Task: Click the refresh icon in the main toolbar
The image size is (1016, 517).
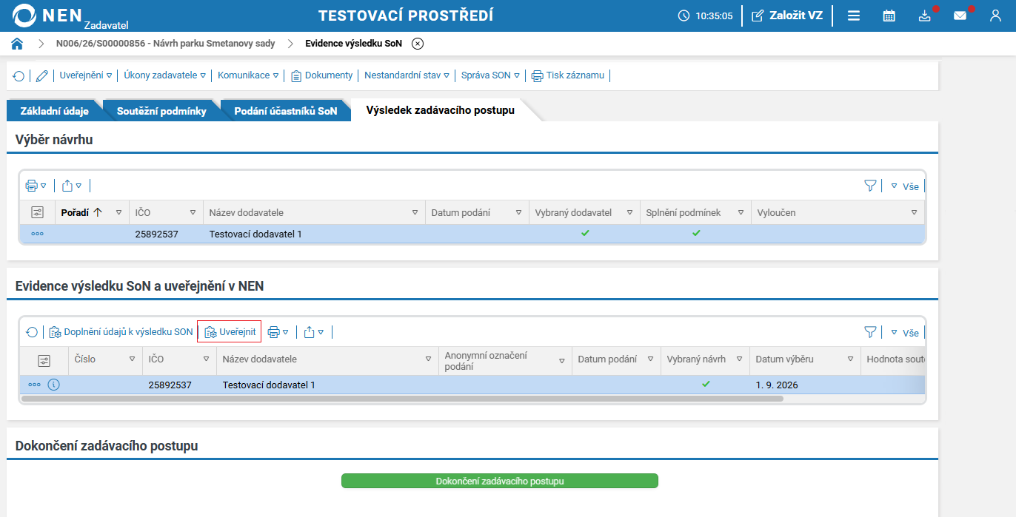Action: [19, 75]
